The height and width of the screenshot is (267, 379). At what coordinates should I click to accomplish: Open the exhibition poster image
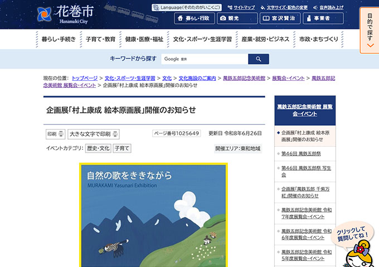(153, 215)
